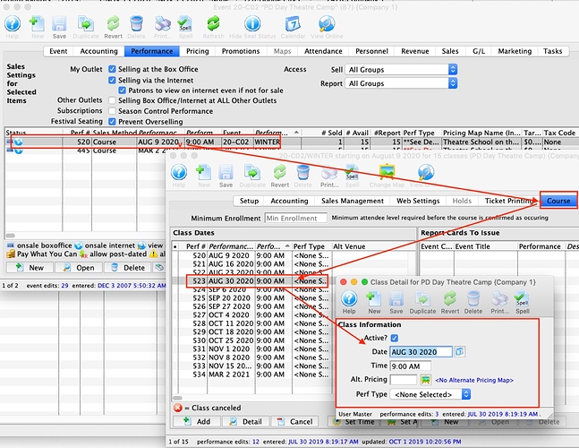Click Help icon in Event window toolbar
Screen dimensions: 579x448
point(13,24)
